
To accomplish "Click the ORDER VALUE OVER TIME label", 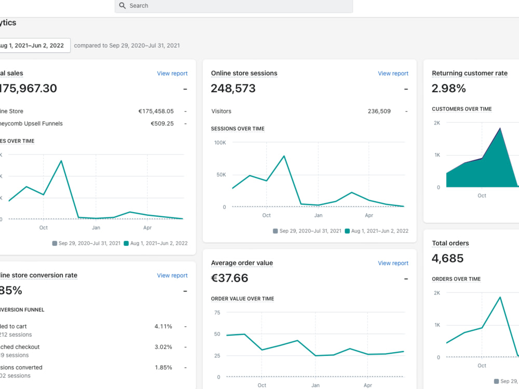I will [242, 299].
